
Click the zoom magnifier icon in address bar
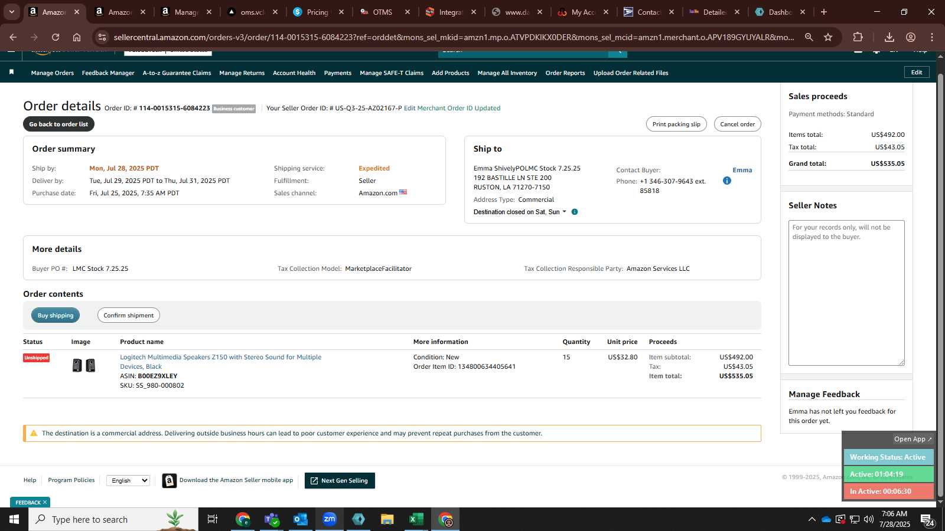[809, 37]
